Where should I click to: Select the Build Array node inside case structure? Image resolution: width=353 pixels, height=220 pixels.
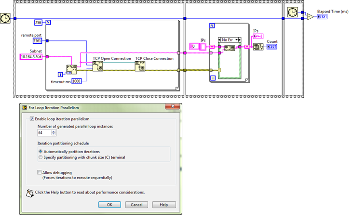[230, 48]
